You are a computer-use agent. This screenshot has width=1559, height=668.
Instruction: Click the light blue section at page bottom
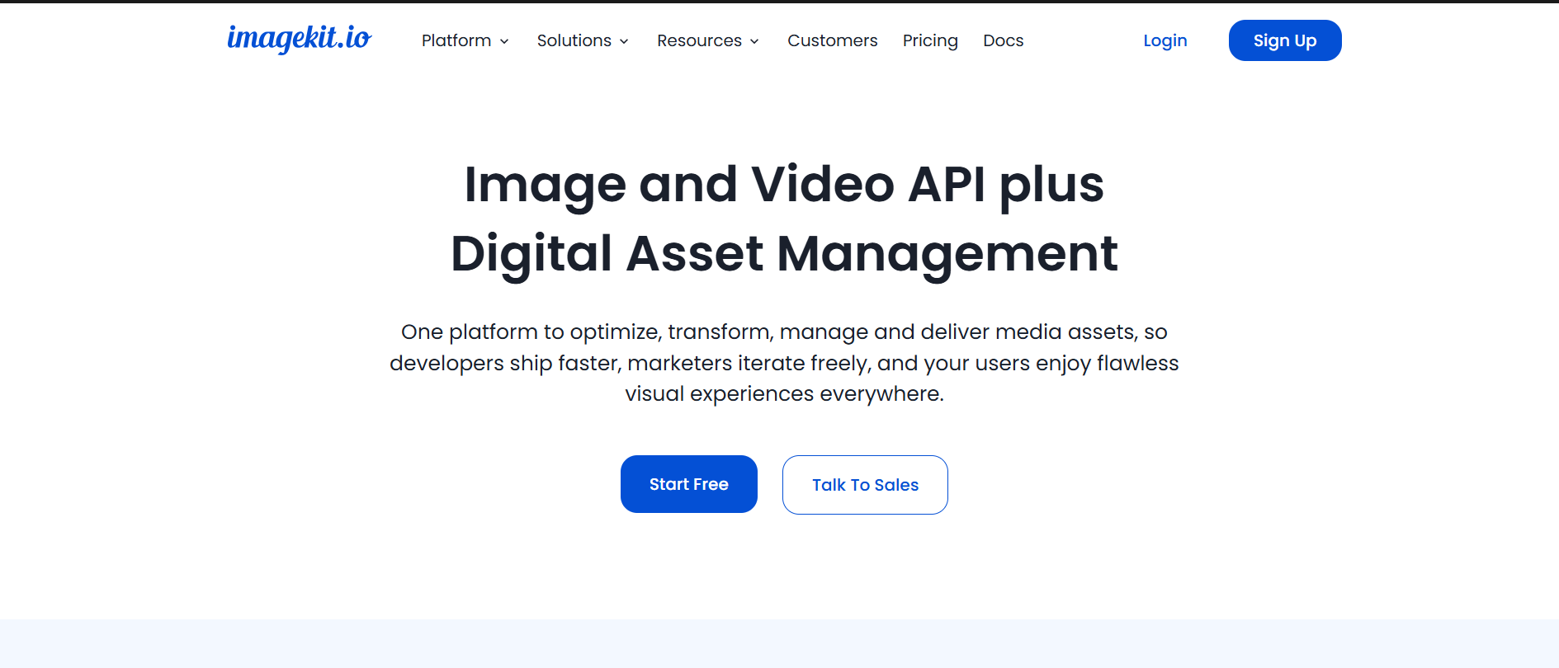pyautogui.click(x=779, y=643)
